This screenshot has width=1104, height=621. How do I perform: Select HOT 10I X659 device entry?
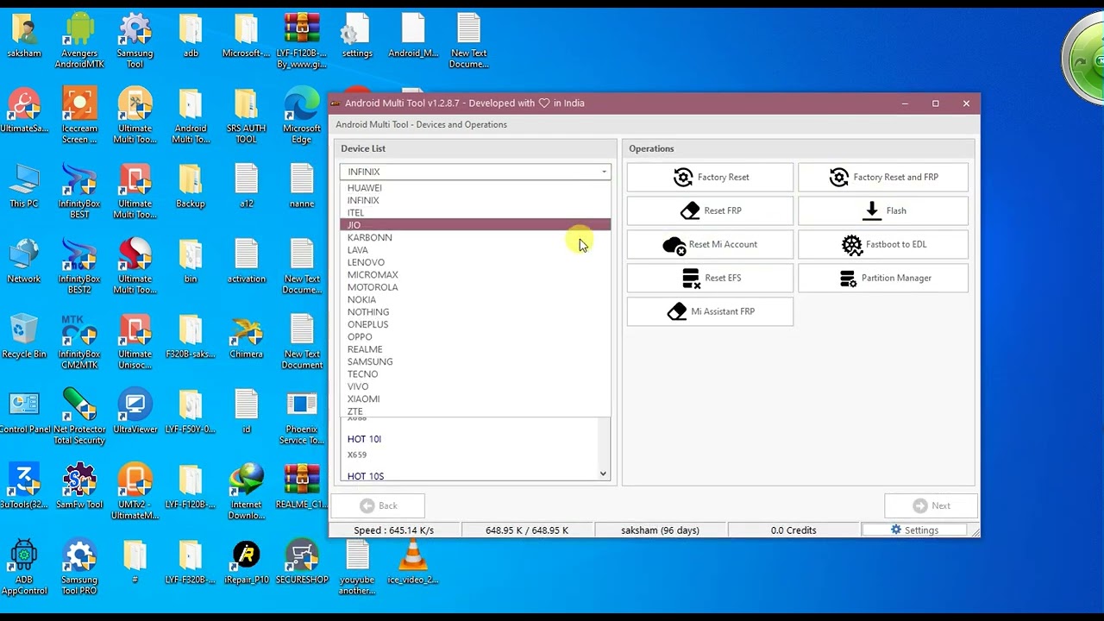coord(468,446)
